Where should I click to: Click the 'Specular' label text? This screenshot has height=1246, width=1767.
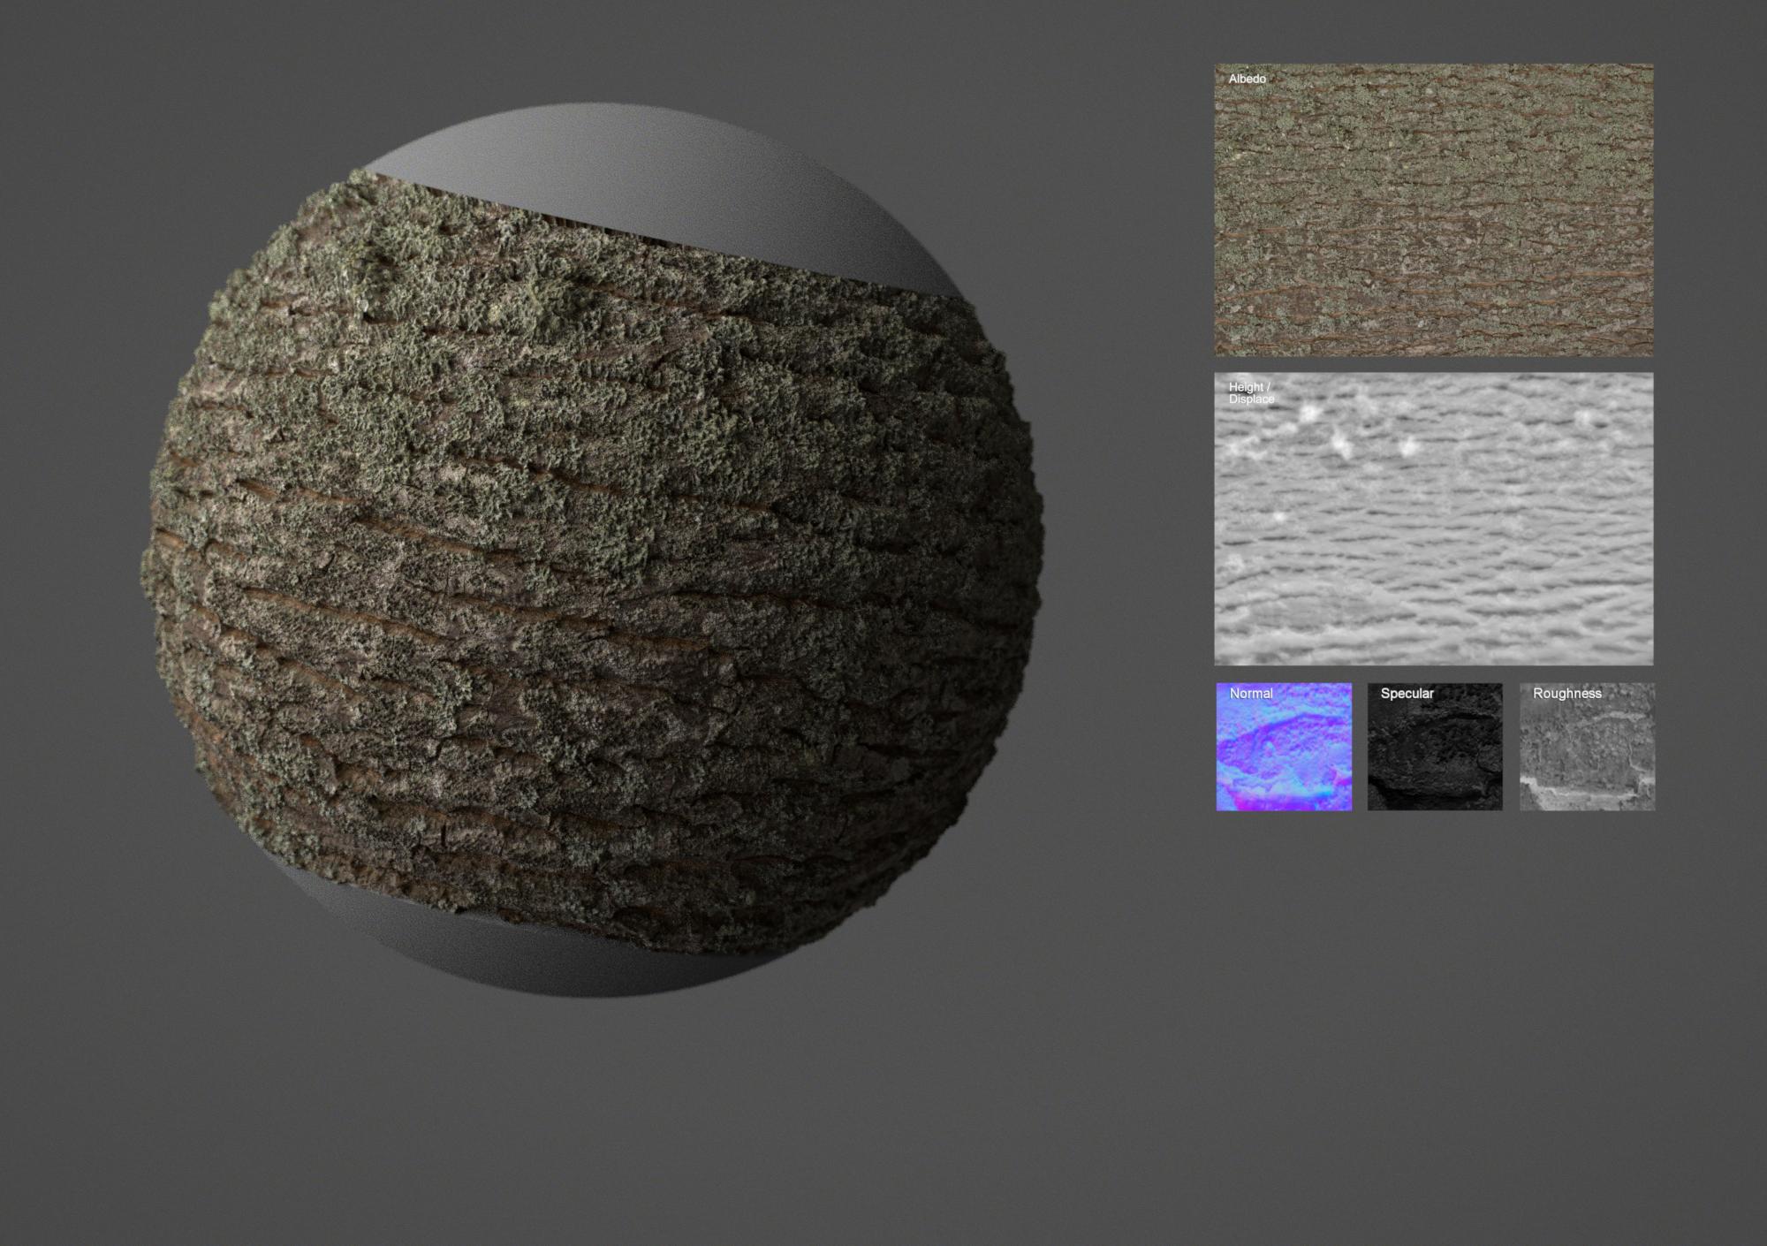pos(1407,694)
